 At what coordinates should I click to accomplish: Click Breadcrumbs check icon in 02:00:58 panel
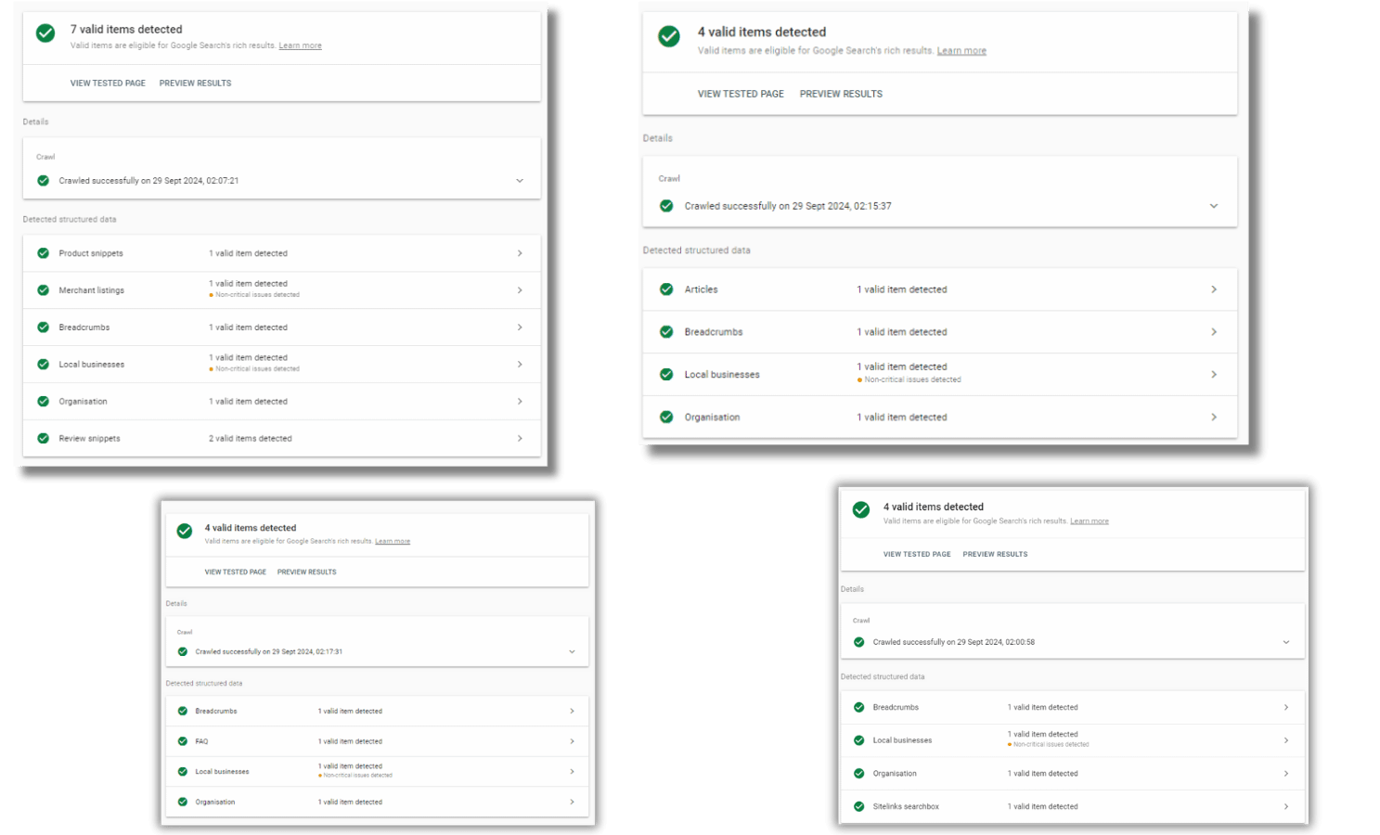click(859, 707)
